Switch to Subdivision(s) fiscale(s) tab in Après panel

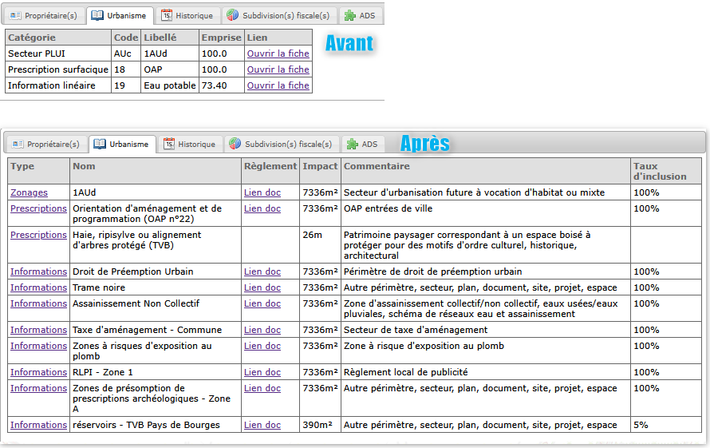pyautogui.click(x=288, y=145)
